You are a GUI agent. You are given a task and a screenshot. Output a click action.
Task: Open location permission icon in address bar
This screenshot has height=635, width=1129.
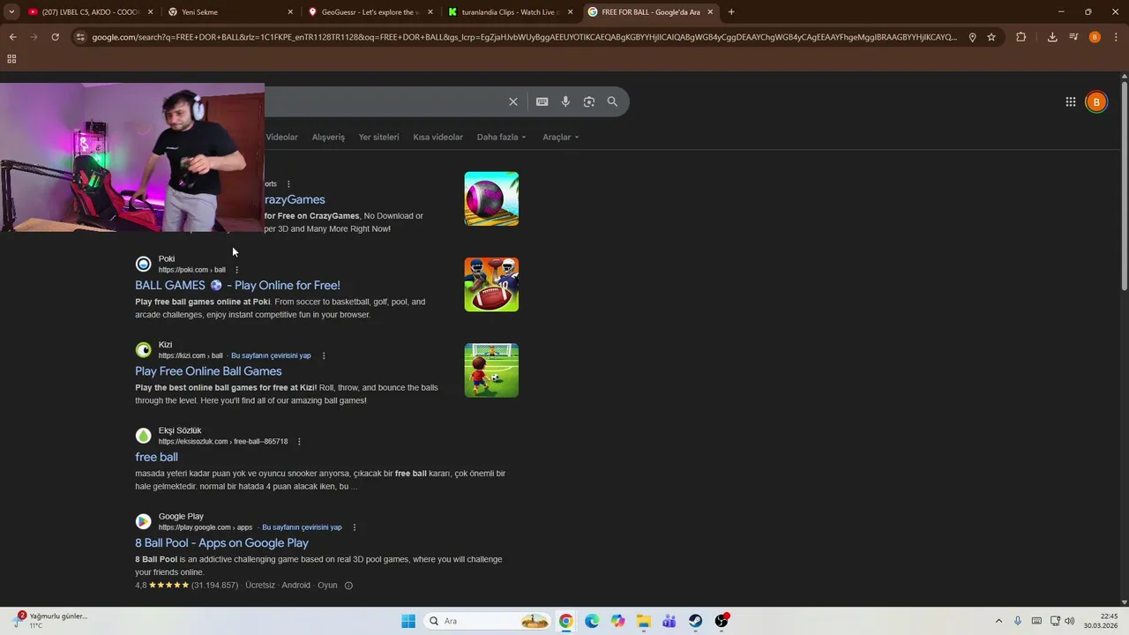972,37
